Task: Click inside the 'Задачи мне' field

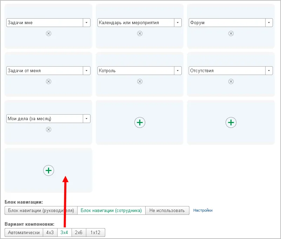Action: tap(45, 22)
